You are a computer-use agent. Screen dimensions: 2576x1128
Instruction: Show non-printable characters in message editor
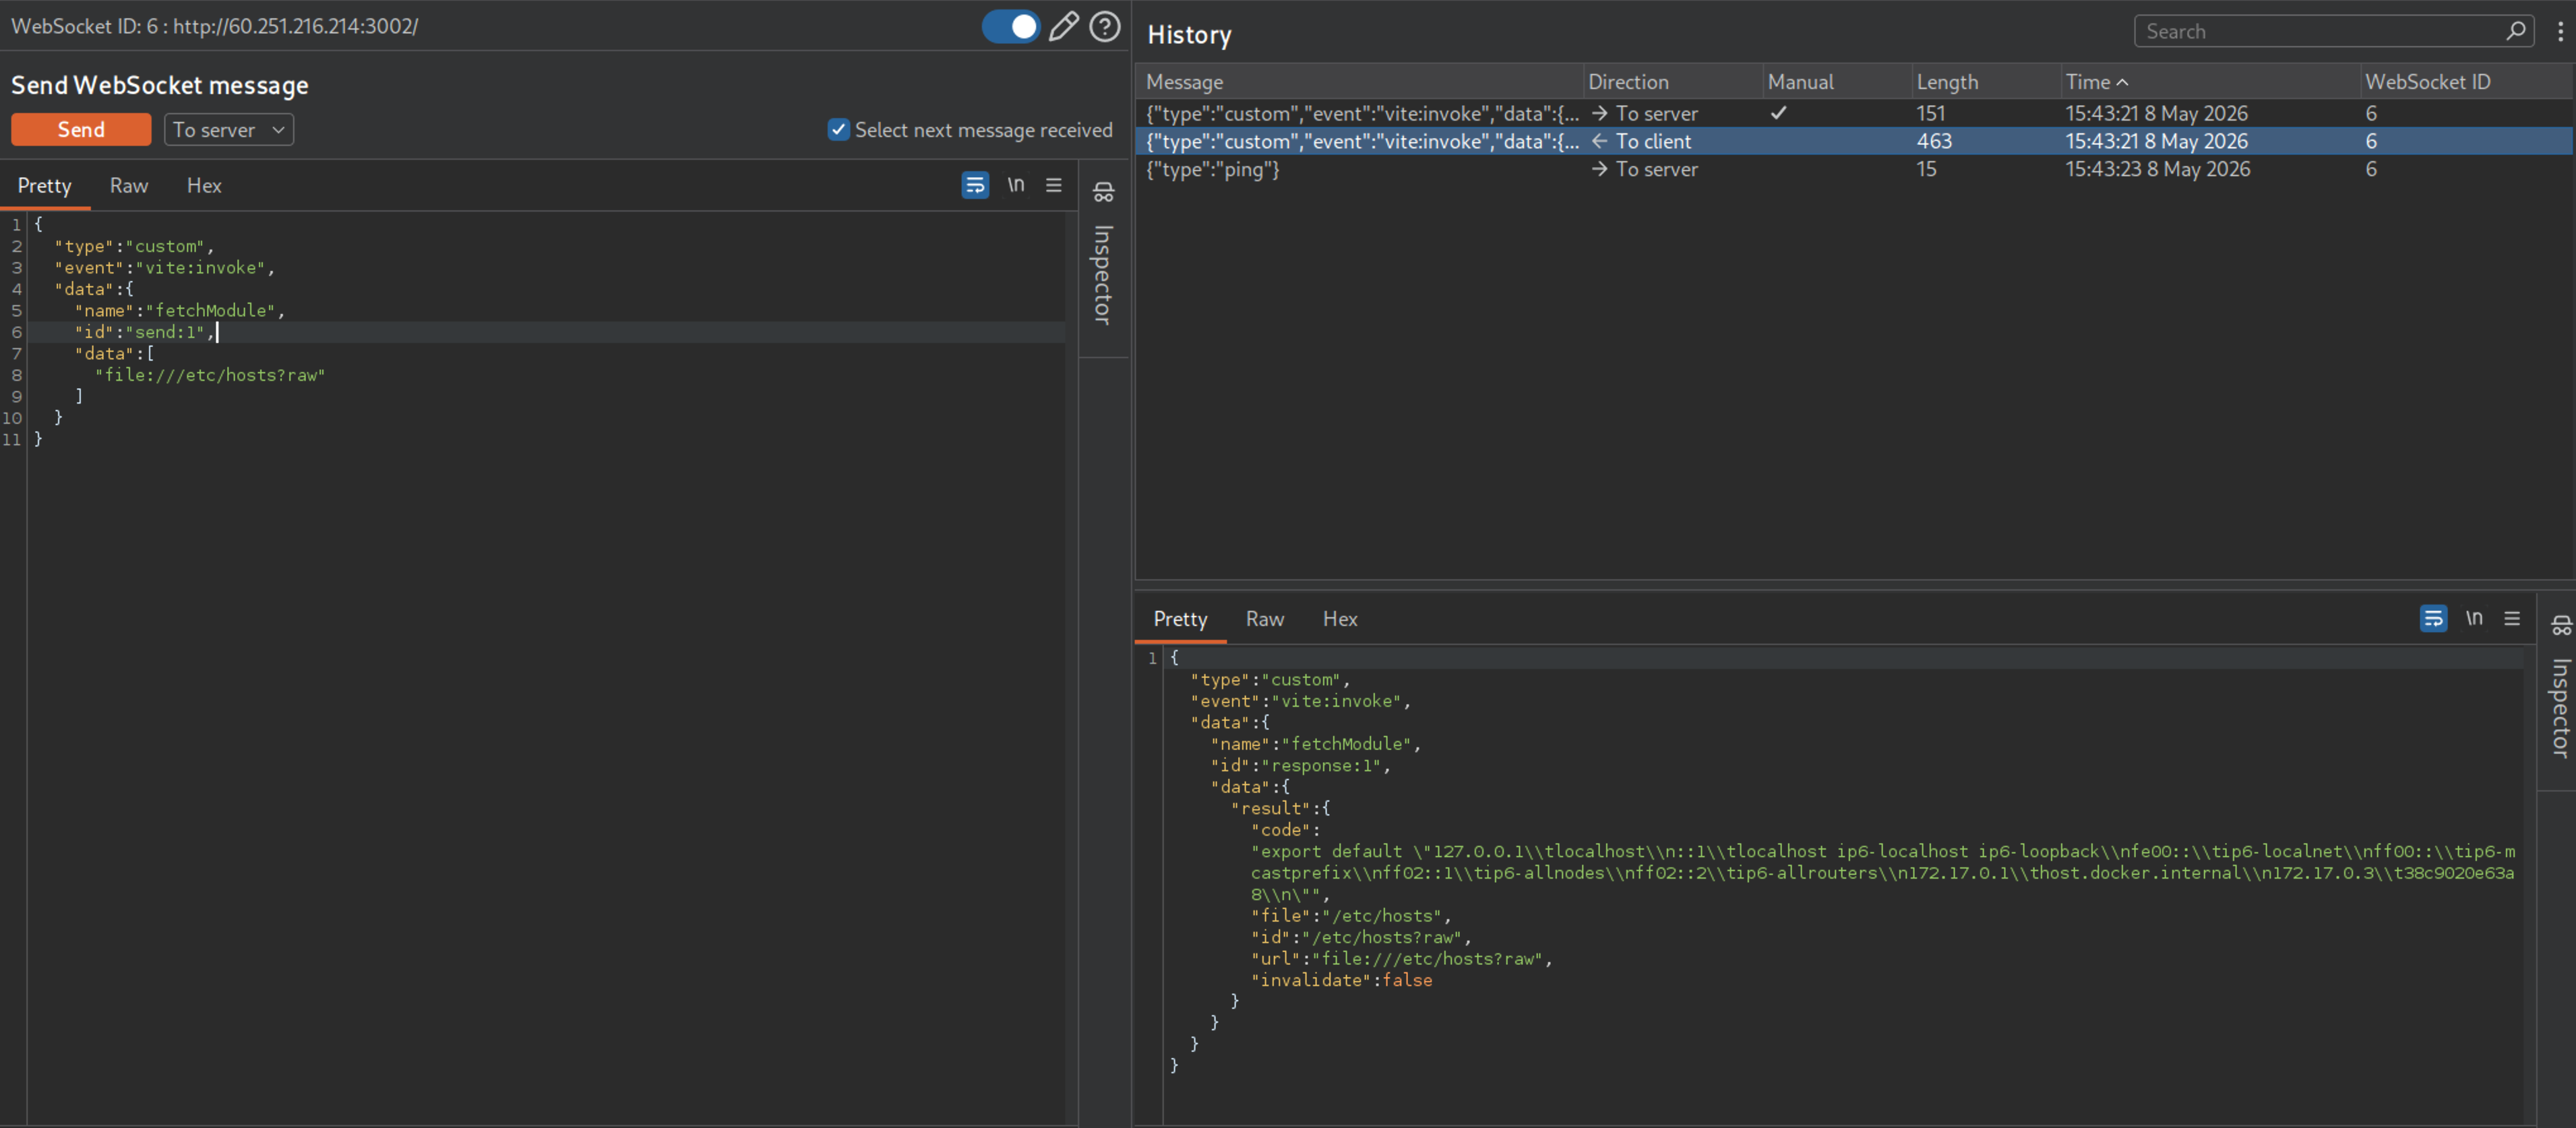[x=1015, y=185]
